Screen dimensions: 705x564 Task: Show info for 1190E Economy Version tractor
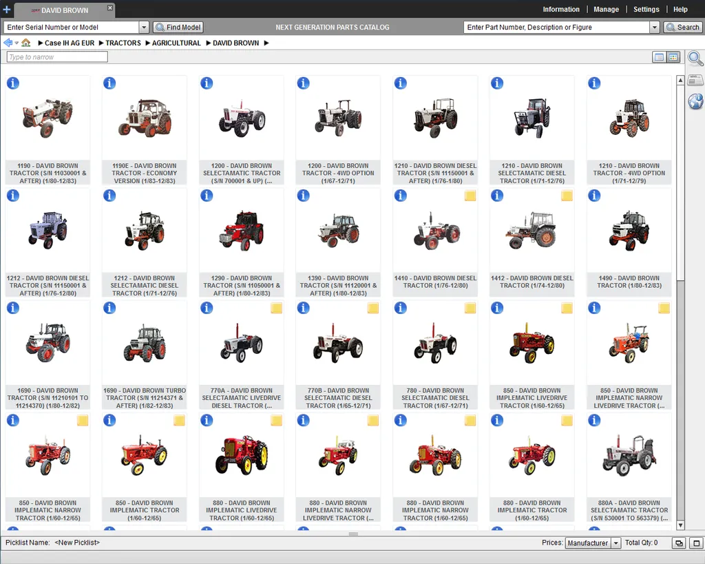pyautogui.click(x=109, y=83)
